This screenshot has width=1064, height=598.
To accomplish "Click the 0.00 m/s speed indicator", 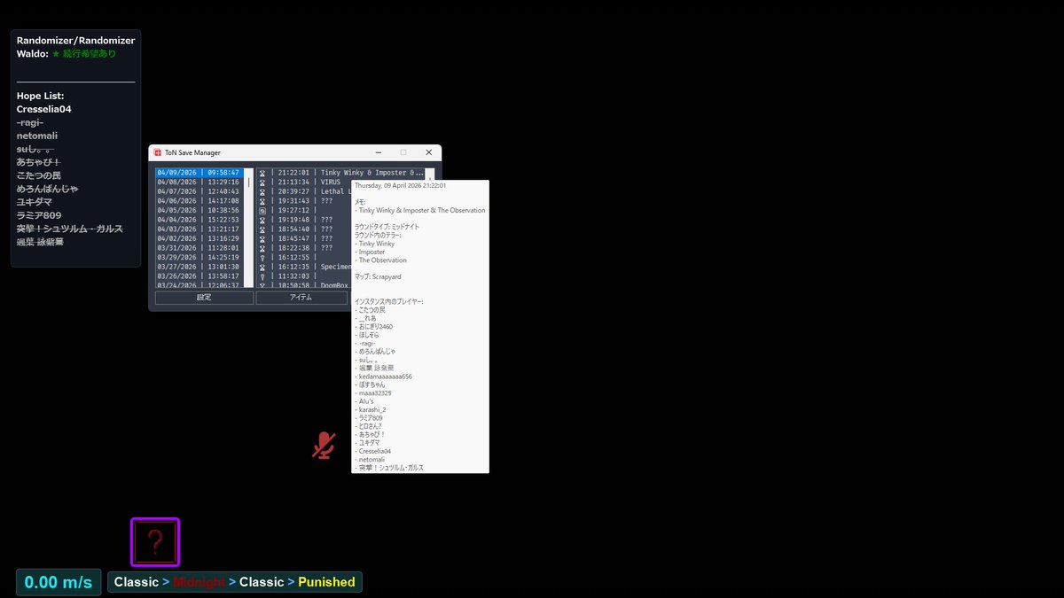I will point(59,582).
